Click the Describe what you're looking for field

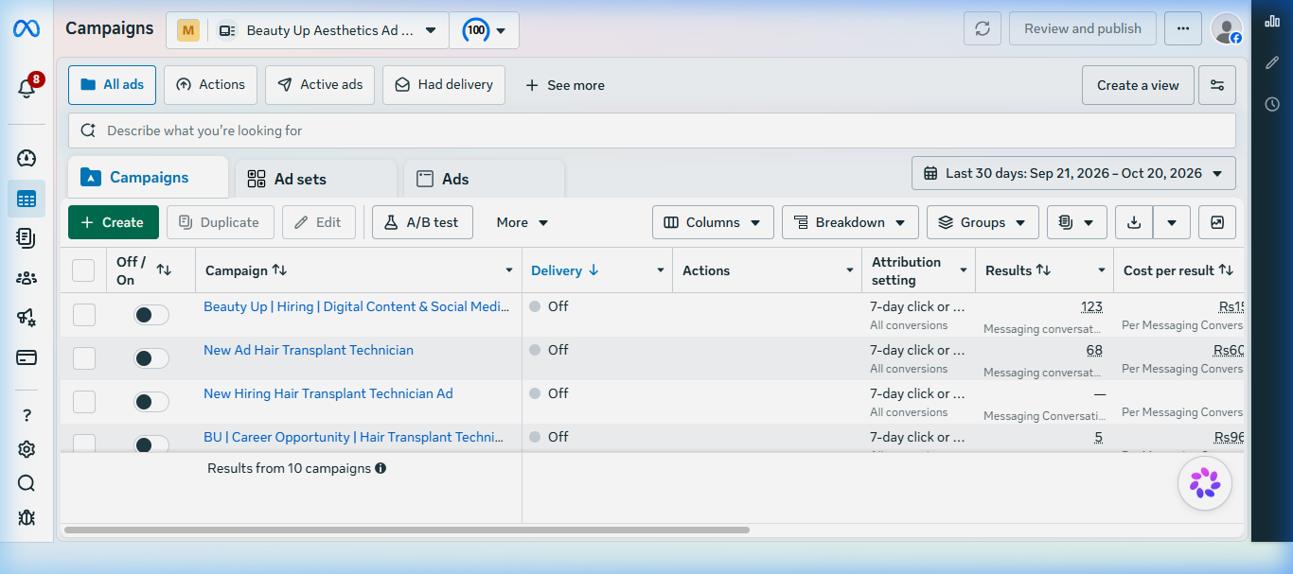(x=652, y=130)
